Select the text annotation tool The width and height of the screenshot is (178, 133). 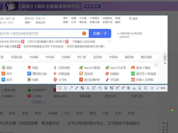click(x=88, y=88)
